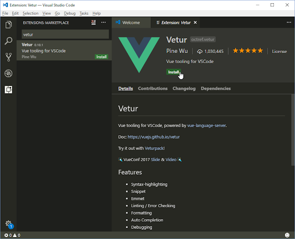Click the Syntax-highlighting feature item
This screenshot has height=239, width=295.
tap(149, 184)
